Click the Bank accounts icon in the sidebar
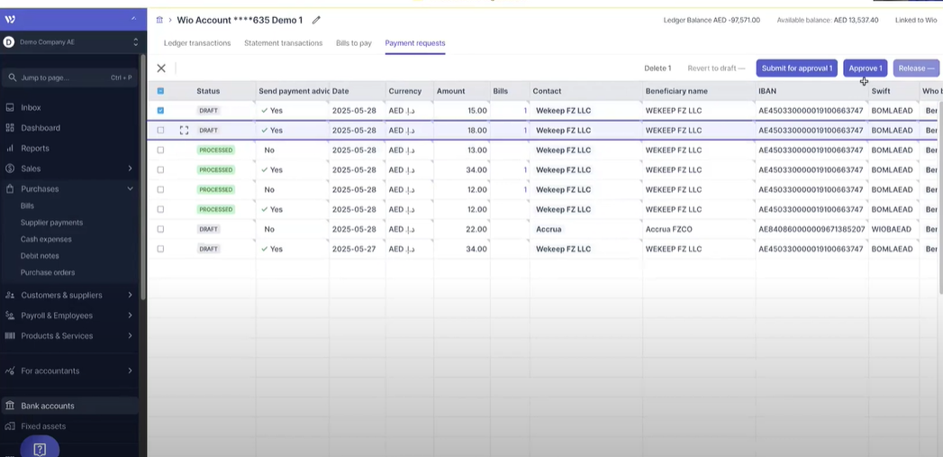Screen dimensions: 943x457 pos(11,406)
